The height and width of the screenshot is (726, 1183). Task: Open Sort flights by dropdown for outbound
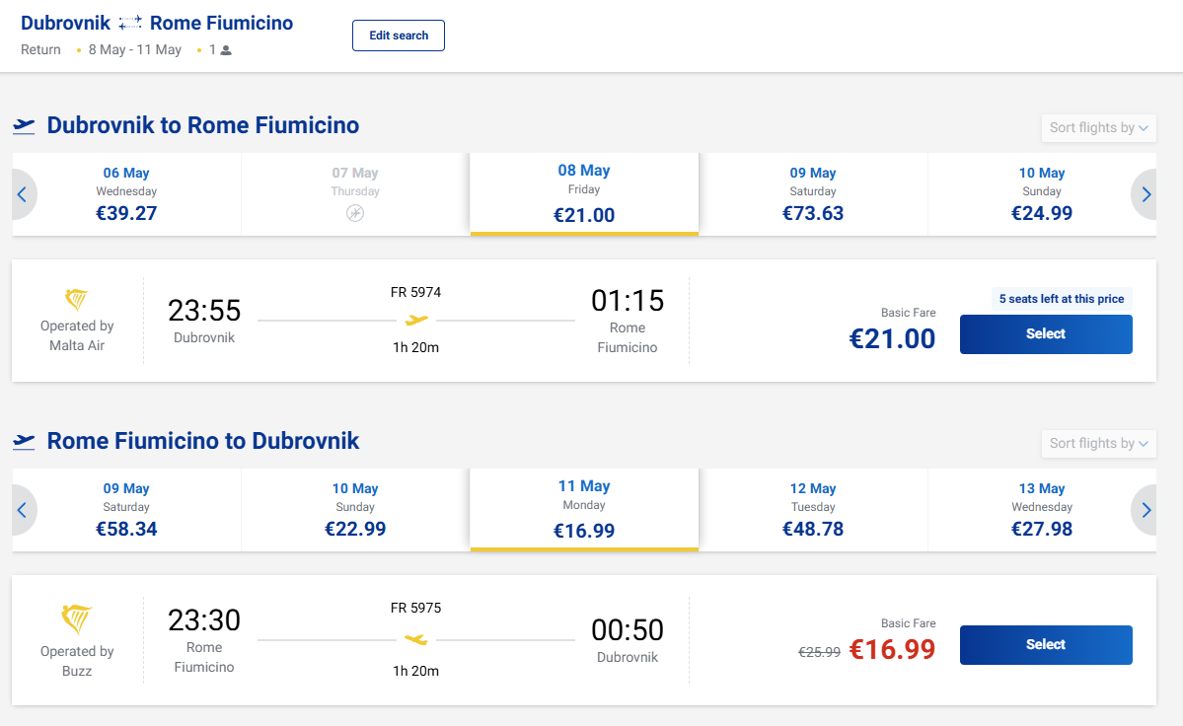[x=1098, y=127]
